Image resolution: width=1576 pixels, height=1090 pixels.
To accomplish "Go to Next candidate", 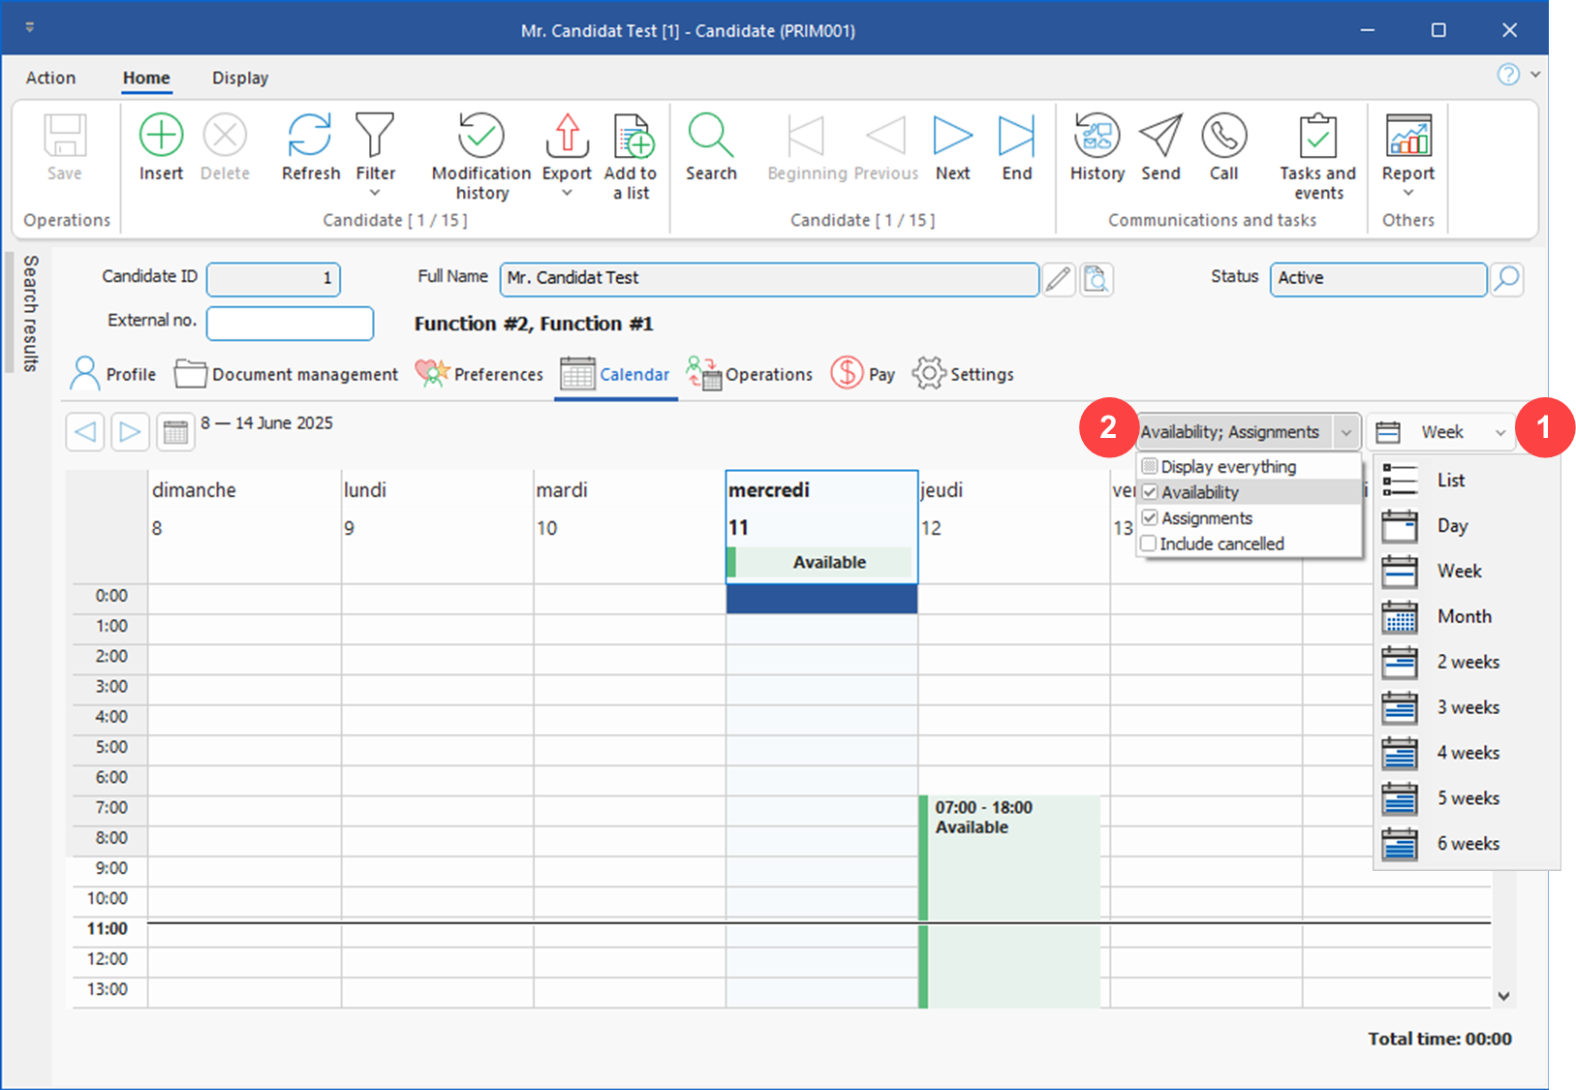I will click(952, 137).
